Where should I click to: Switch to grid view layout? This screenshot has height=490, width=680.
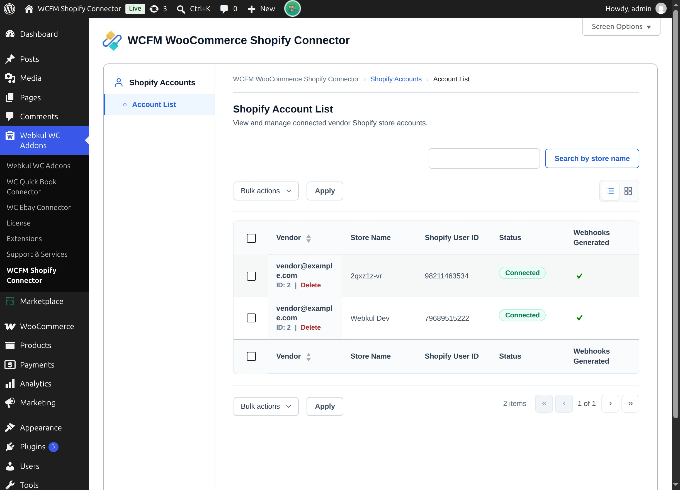pyautogui.click(x=628, y=191)
